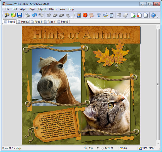Open the Effects menu
Viewport: 162px width, 152px height.
[x=53, y=9]
